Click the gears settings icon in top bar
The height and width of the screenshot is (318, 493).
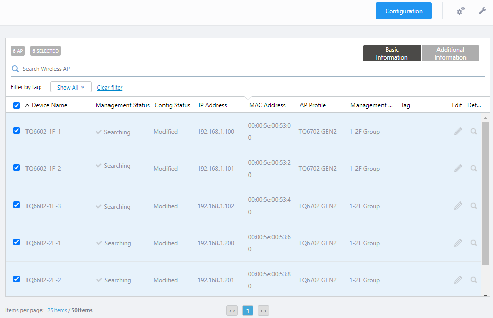[x=460, y=11]
